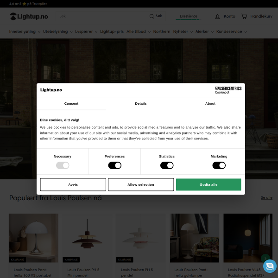The height and width of the screenshot is (278, 278).
Task: Click the Allow selection button
Action: click(x=141, y=184)
